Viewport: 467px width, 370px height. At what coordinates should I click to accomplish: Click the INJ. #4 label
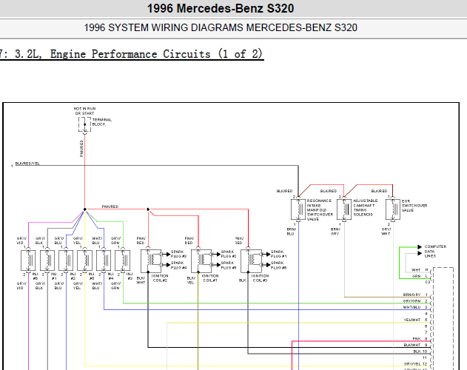point(111,276)
